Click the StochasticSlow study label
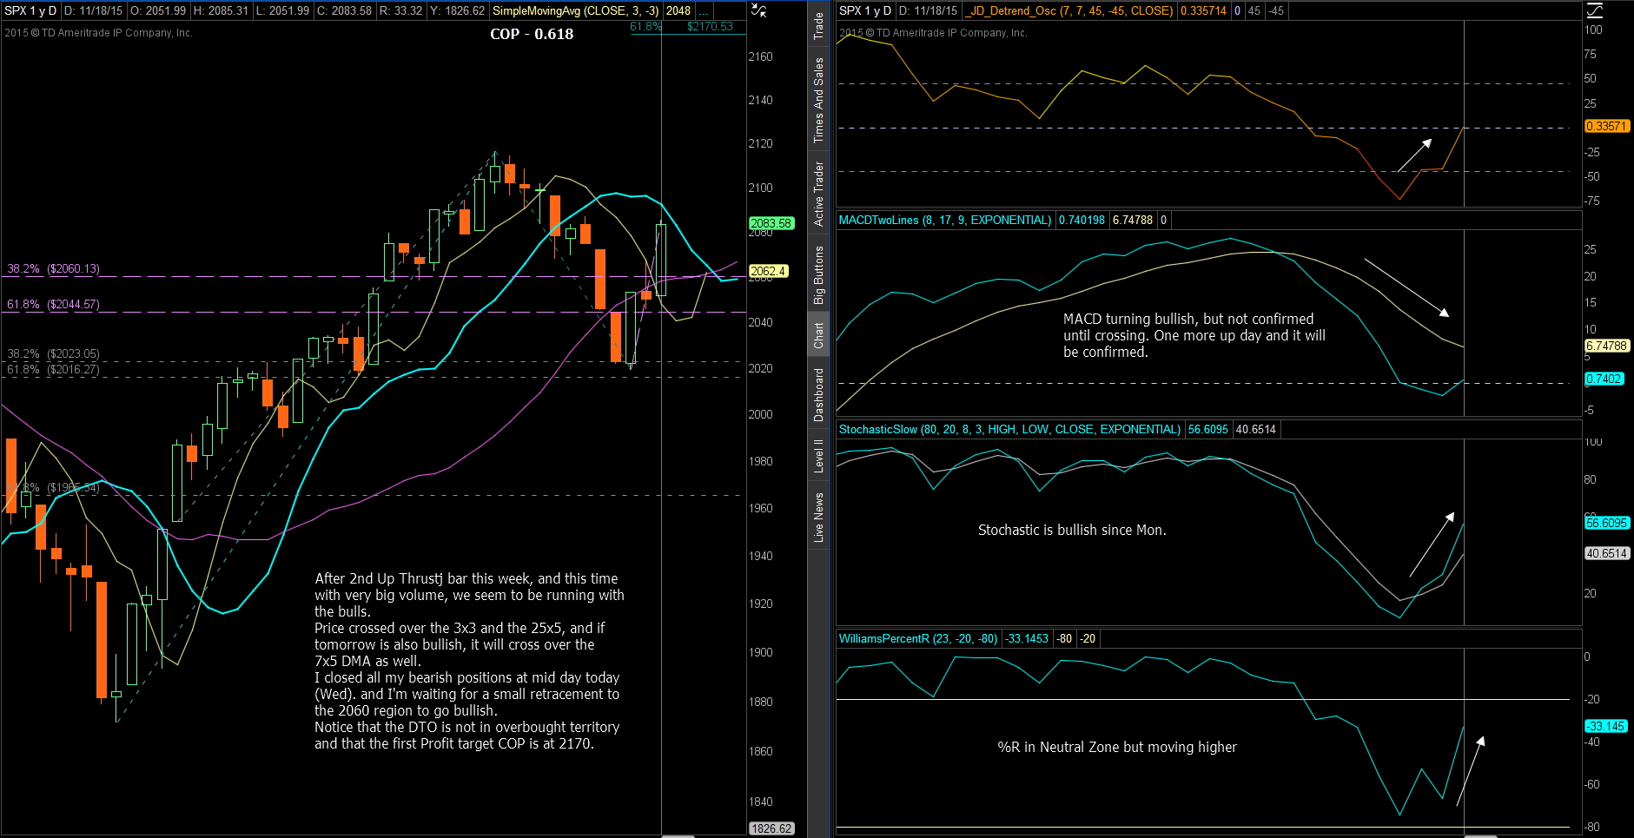 click(x=1009, y=430)
